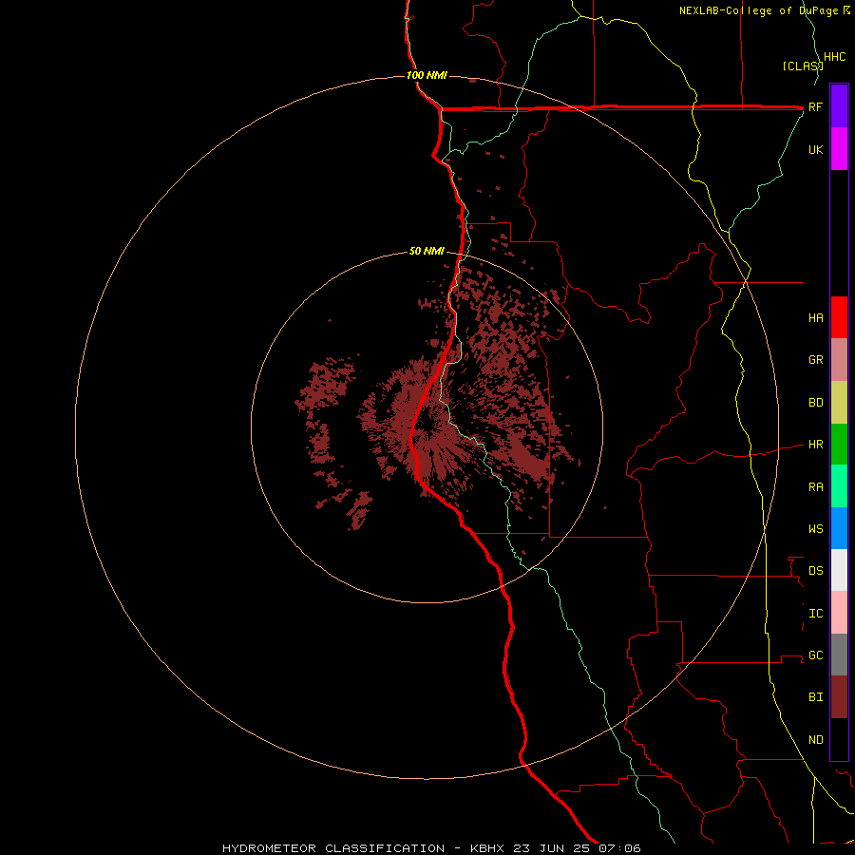The height and width of the screenshot is (855, 855).
Task: Click the IC legend label
Action: point(815,614)
